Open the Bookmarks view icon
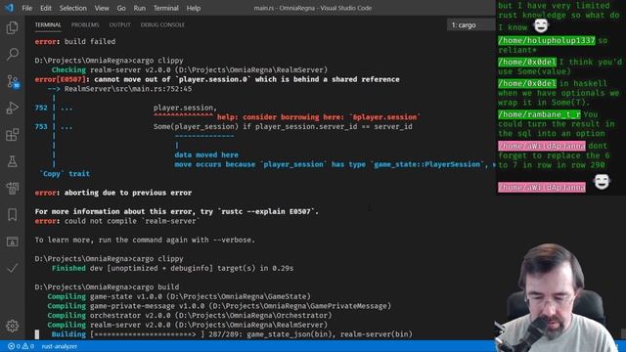This screenshot has width=626, height=352. pos(13,215)
